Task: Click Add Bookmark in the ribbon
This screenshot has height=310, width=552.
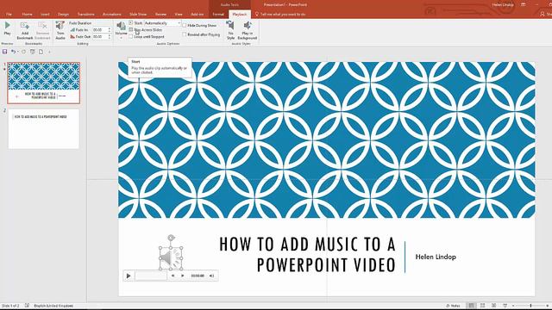Action: 25,30
